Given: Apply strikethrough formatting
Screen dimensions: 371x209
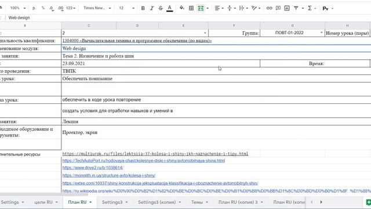Looking at the screenshot, I should click(x=161, y=8).
